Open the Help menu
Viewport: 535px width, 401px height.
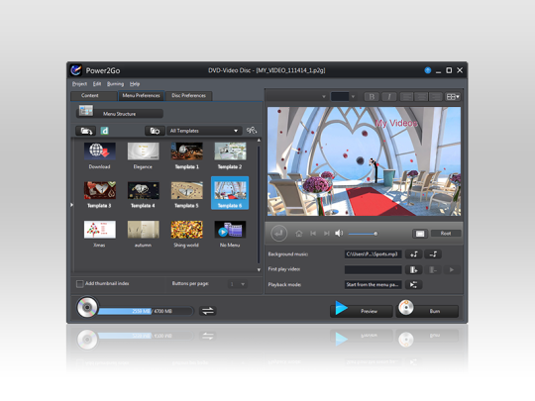tap(135, 84)
